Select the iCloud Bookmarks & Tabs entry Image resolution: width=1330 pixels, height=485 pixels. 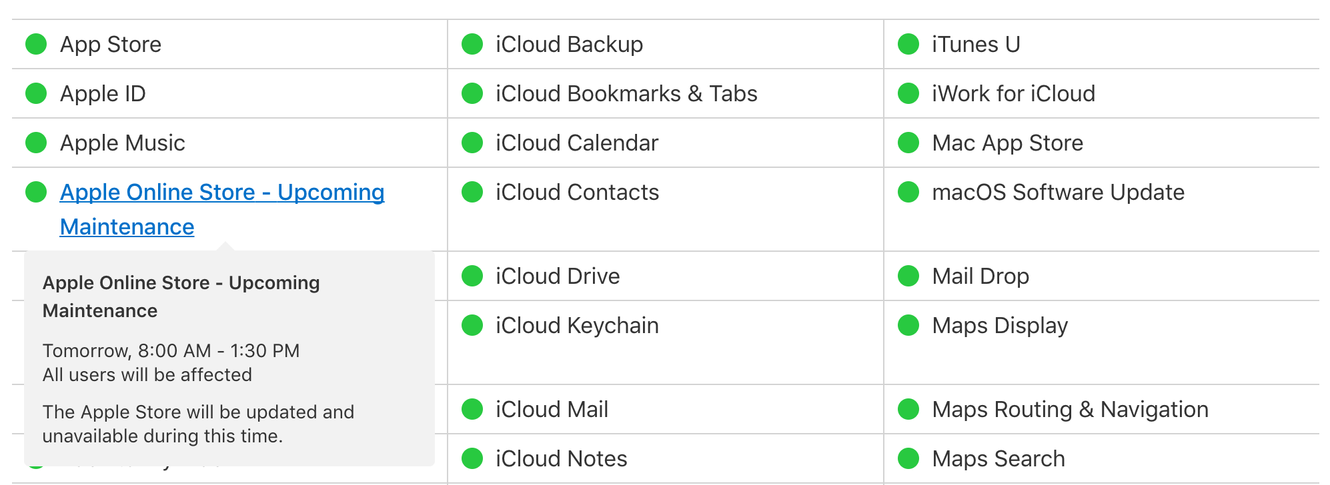click(626, 94)
